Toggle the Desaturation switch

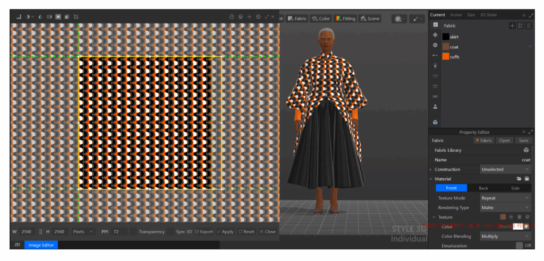click(520, 246)
